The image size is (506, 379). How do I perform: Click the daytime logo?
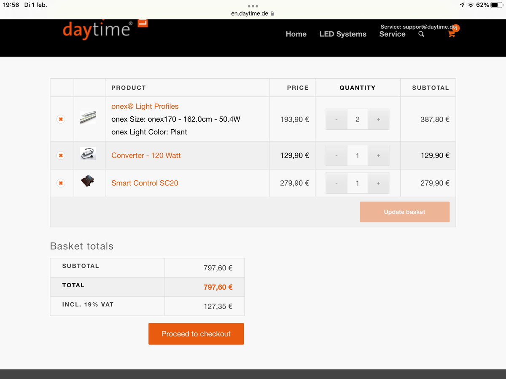pos(97,30)
